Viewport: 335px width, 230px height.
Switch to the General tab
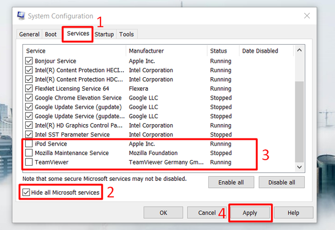(x=29, y=34)
